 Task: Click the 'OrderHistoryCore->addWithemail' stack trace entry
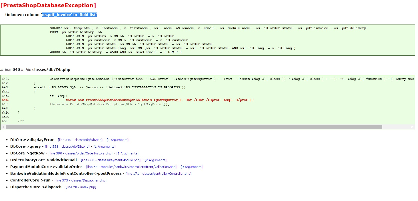point(44,160)
